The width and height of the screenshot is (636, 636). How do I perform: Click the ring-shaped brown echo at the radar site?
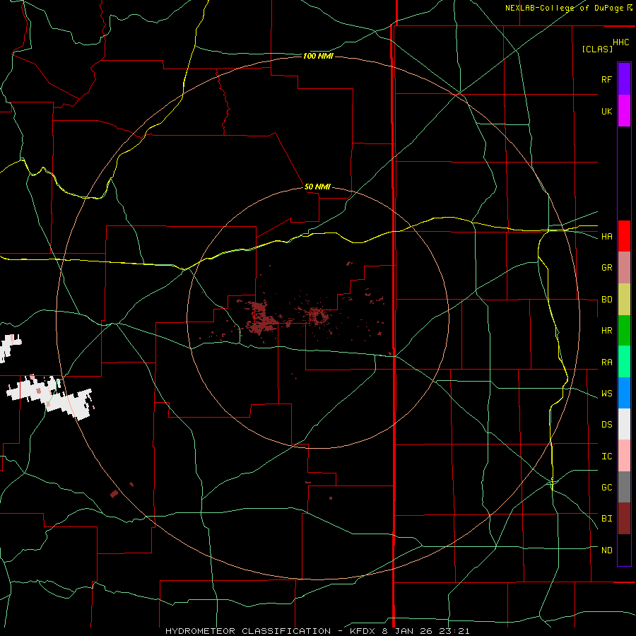point(318,317)
